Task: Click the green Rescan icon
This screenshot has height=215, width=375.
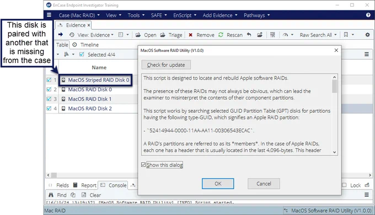Action: pyautogui.click(x=221, y=35)
